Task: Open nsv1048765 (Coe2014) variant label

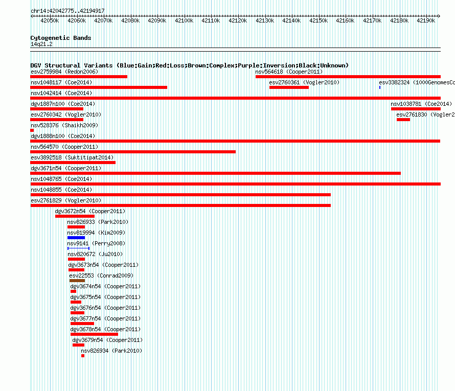Action: click(61, 179)
